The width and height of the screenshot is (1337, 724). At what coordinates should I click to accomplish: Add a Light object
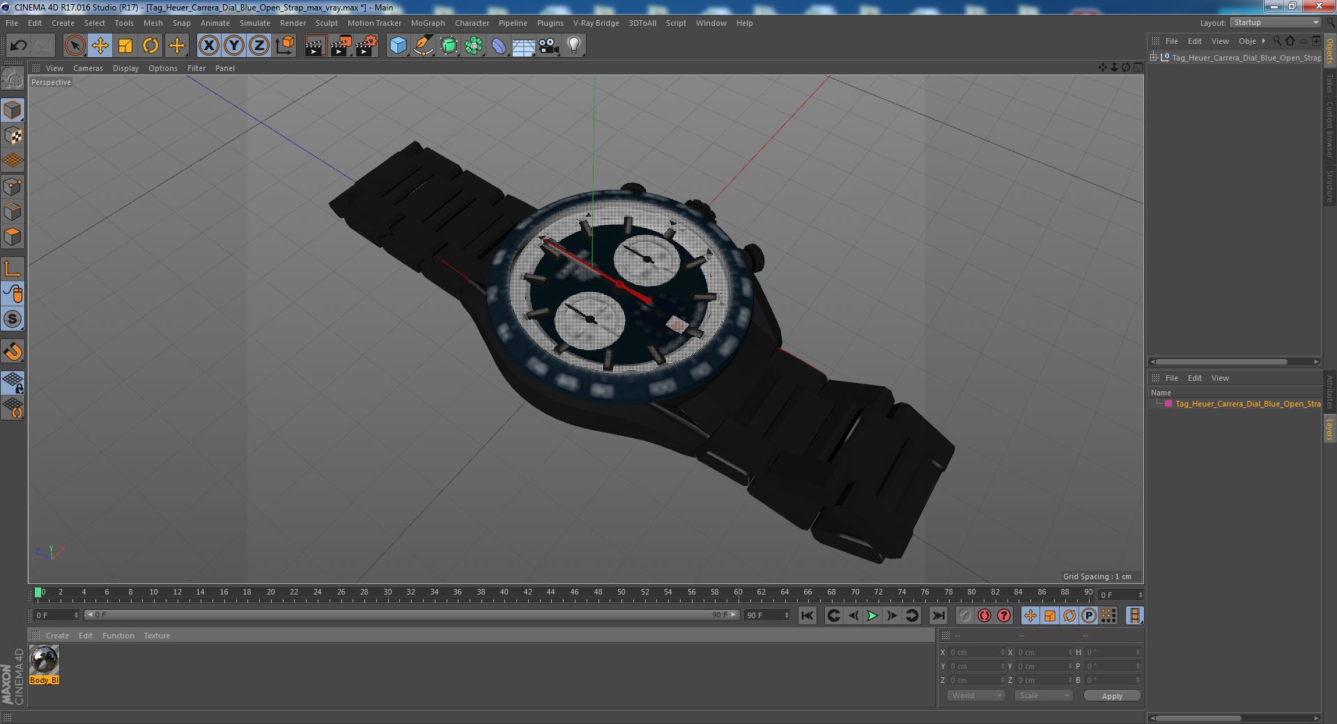(x=573, y=46)
